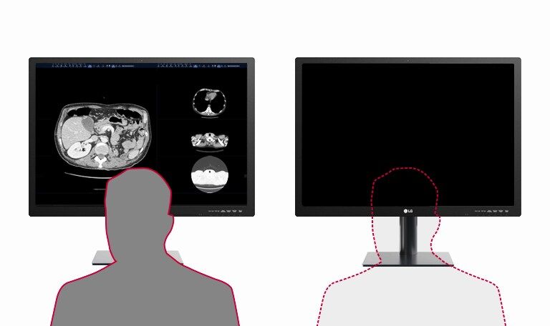Click camera dot atop the right monitor
The height and width of the screenshot is (326, 550).
408,60
